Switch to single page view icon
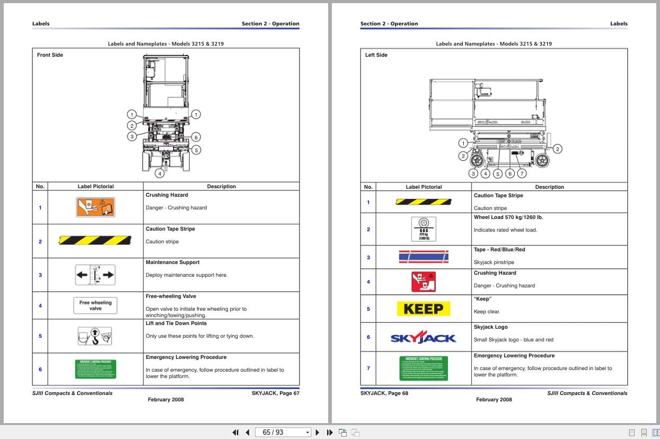This screenshot has height=439, width=660. [632, 432]
